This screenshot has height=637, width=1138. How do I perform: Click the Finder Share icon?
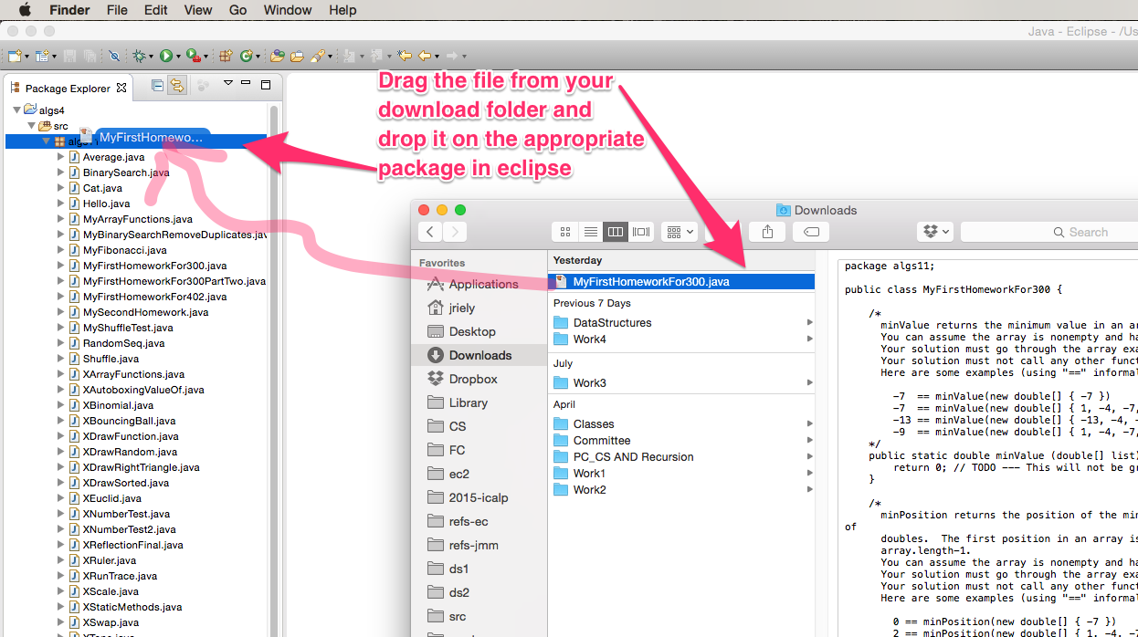point(767,232)
